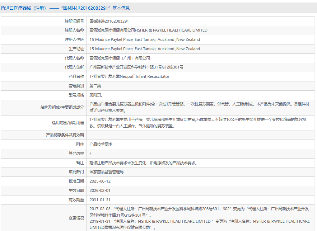
Task: Click the intended use text mentioning 10公斤
Action: pyautogui.click(x=198, y=123)
